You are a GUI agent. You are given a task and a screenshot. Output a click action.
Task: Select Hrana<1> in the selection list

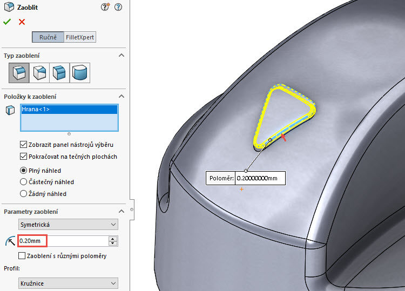coord(69,109)
